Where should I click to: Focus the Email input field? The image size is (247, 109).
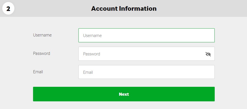coord(147,72)
